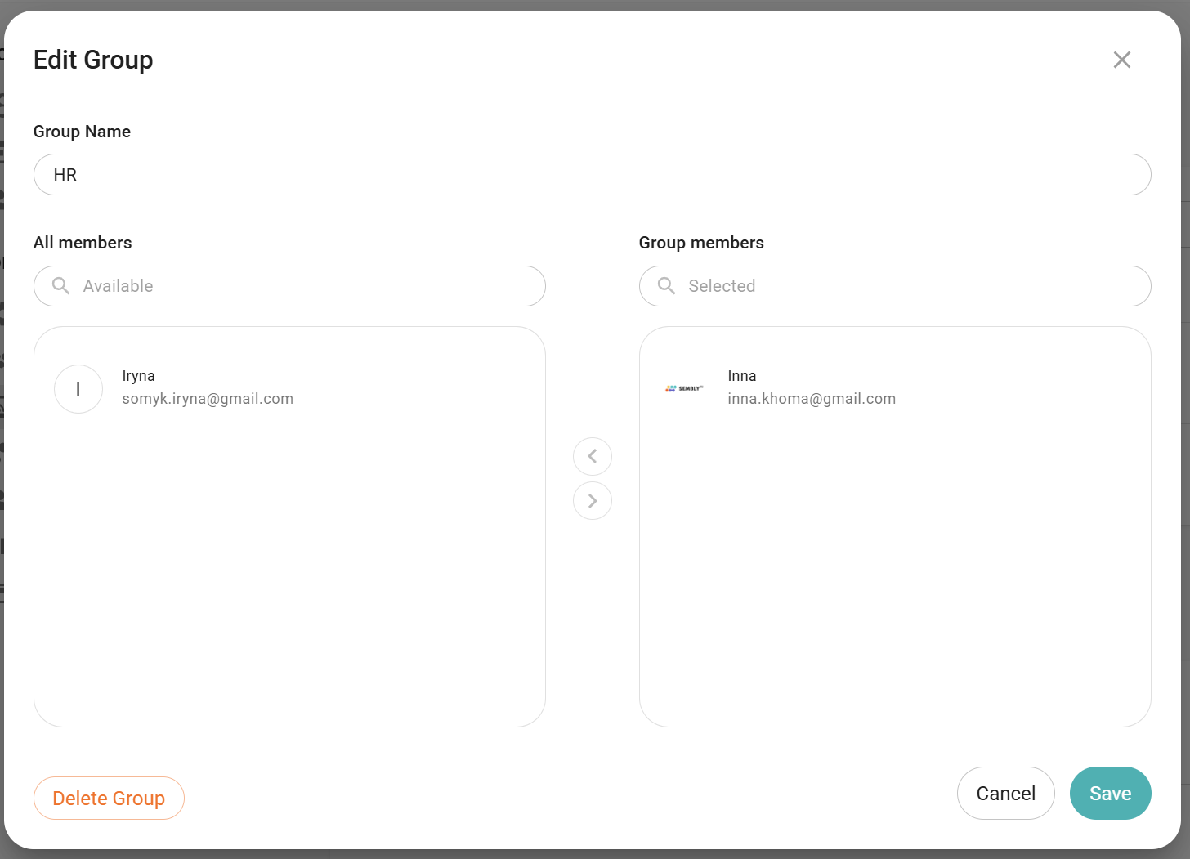Click into the Available members search box
Image resolution: width=1190 pixels, height=859 pixels.
311,286
